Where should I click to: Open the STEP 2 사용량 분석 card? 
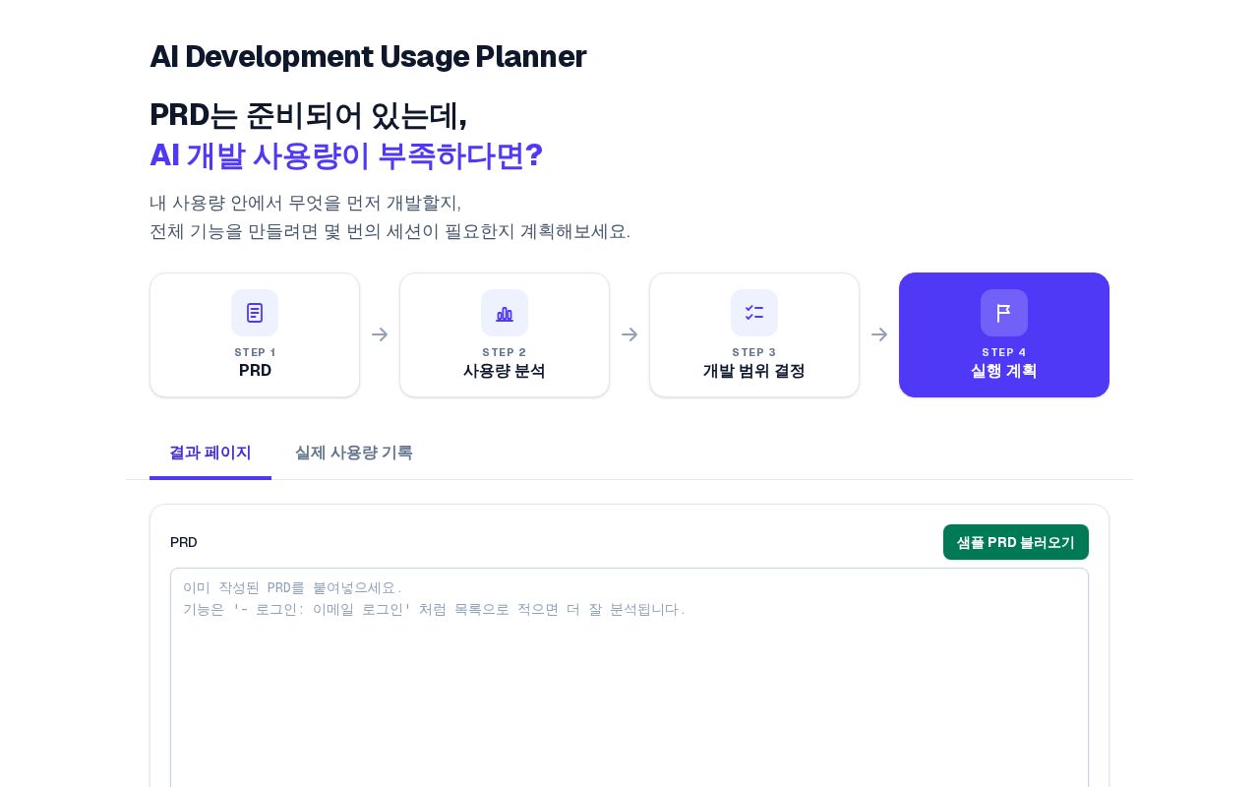click(x=505, y=334)
